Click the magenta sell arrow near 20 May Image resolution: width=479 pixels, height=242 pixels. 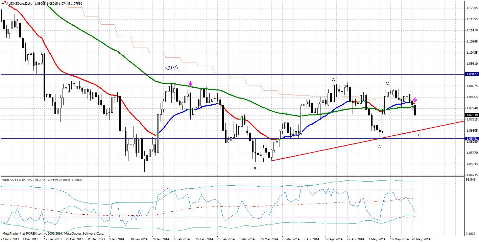[415, 100]
